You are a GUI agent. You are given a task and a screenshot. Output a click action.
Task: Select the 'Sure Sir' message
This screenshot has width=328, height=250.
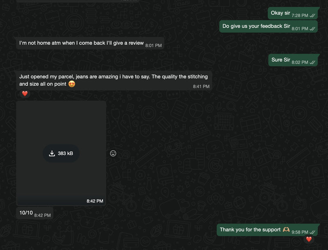click(x=293, y=60)
